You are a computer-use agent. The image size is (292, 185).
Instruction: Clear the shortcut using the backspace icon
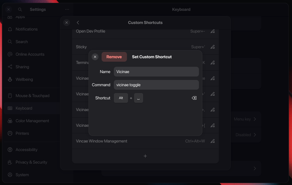tap(194, 98)
